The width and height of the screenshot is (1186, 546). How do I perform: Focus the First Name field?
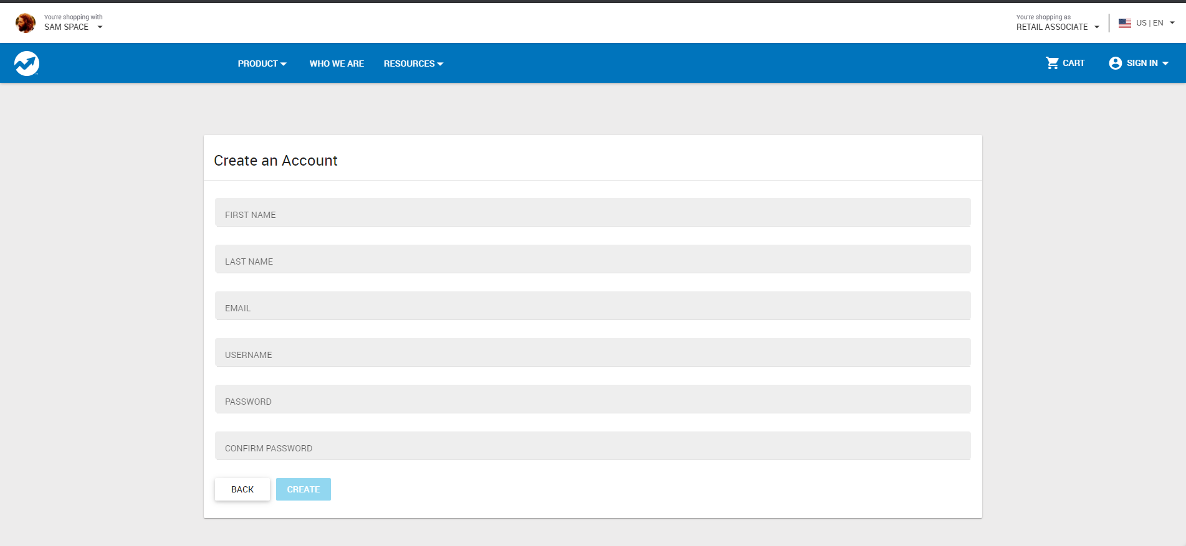click(592, 213)
